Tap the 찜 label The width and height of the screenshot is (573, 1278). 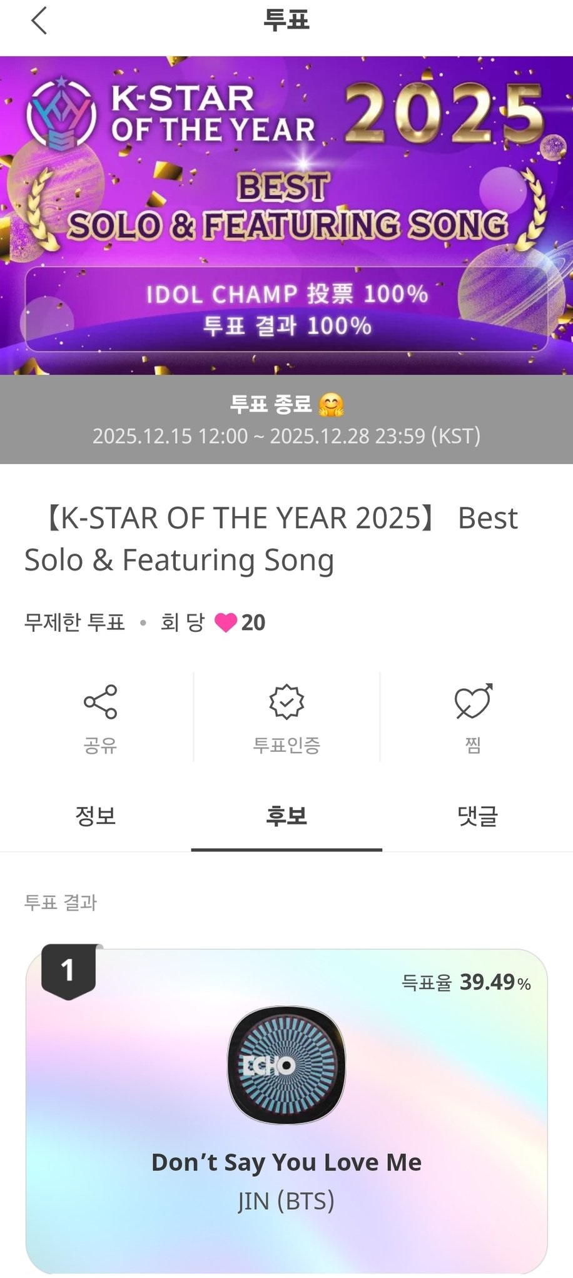tap(473, 745)
